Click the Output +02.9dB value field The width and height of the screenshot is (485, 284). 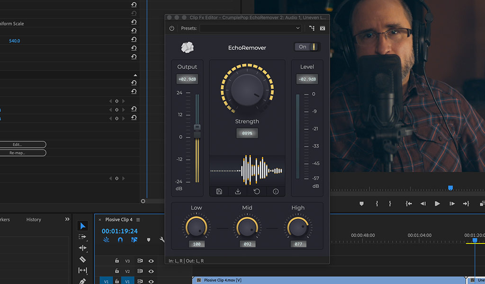tap(187, 79)
